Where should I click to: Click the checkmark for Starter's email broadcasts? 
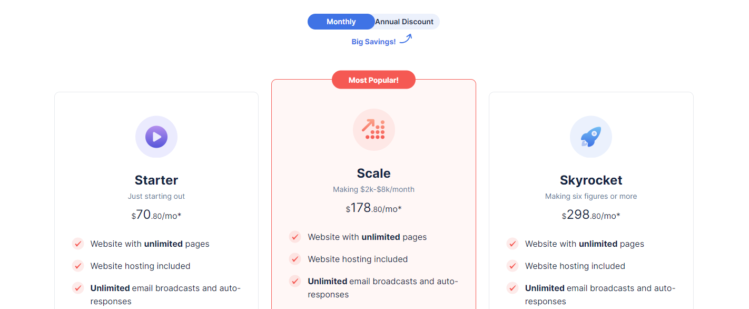78,288
